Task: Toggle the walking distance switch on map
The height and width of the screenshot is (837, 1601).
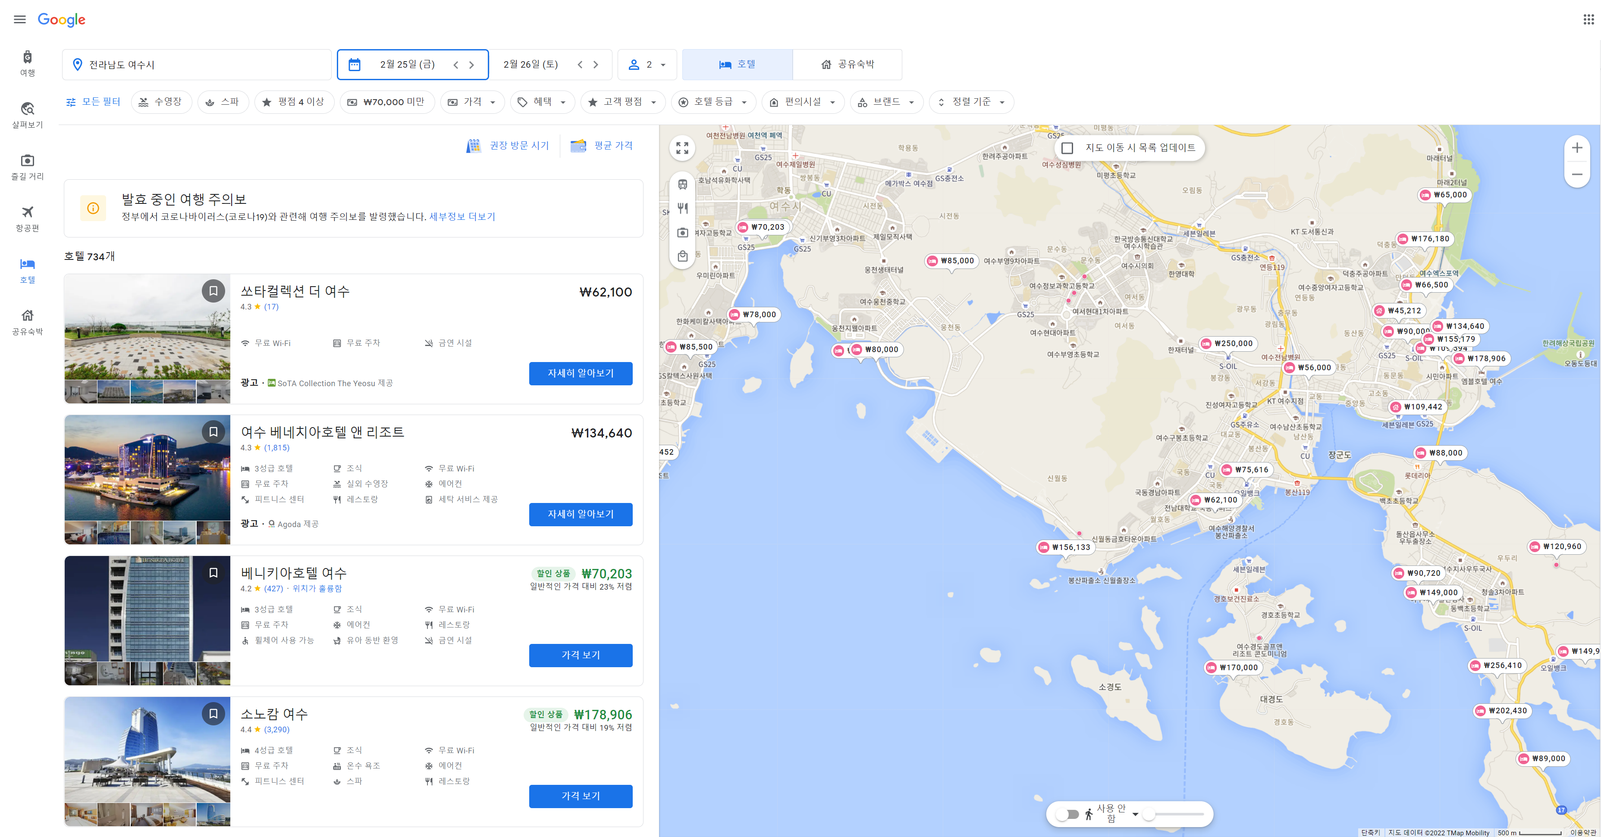Action: click(1067, 814)
